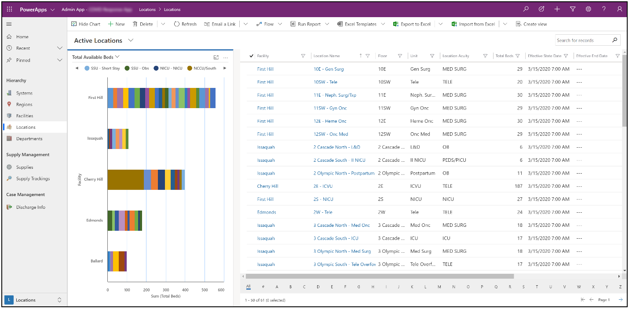
Task: Open the Edmonds facility link
Action: pos(267,212)
